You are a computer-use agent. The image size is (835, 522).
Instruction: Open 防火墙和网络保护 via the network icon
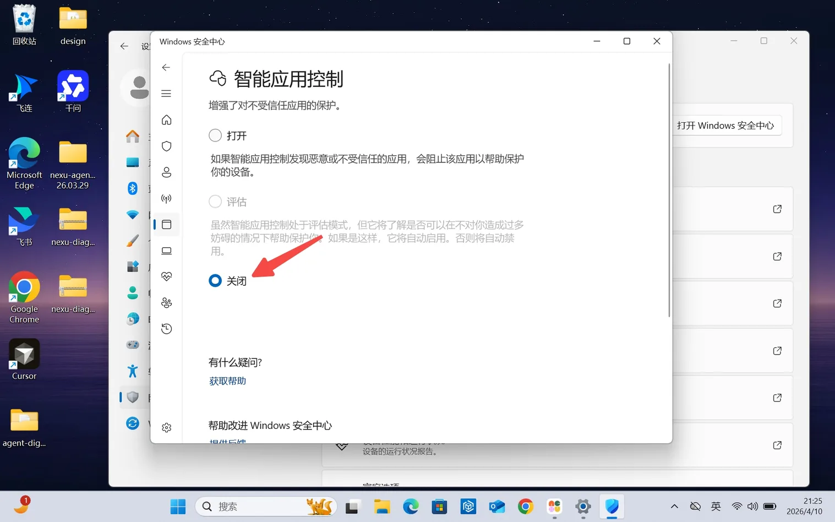(x=166, y=198)
